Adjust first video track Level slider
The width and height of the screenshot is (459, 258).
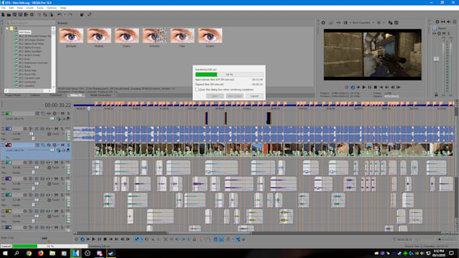click(52, 119)
